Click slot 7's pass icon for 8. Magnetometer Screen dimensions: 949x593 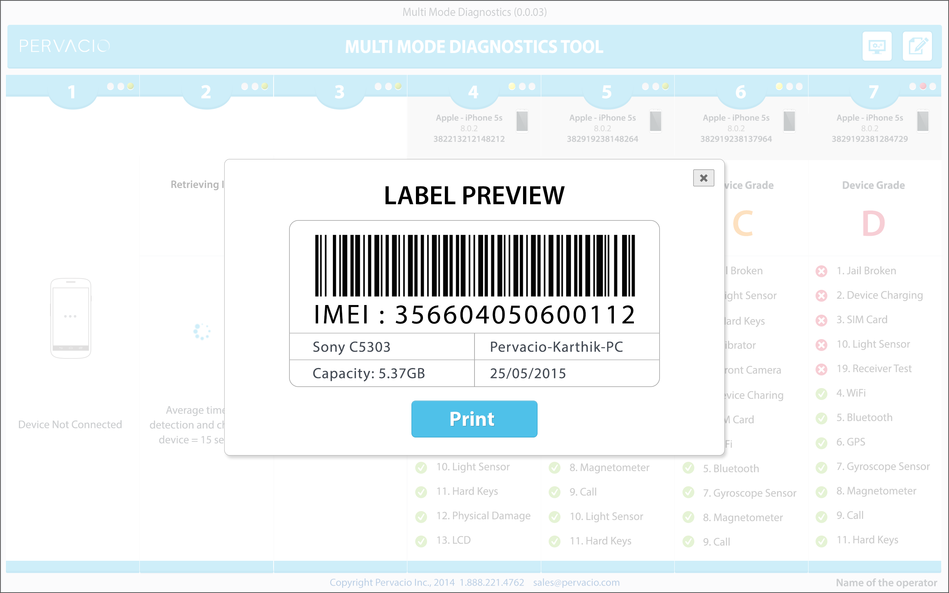(x=821, y=491)
